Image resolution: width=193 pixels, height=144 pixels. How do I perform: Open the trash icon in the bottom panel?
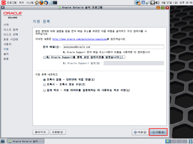(191, 141)
